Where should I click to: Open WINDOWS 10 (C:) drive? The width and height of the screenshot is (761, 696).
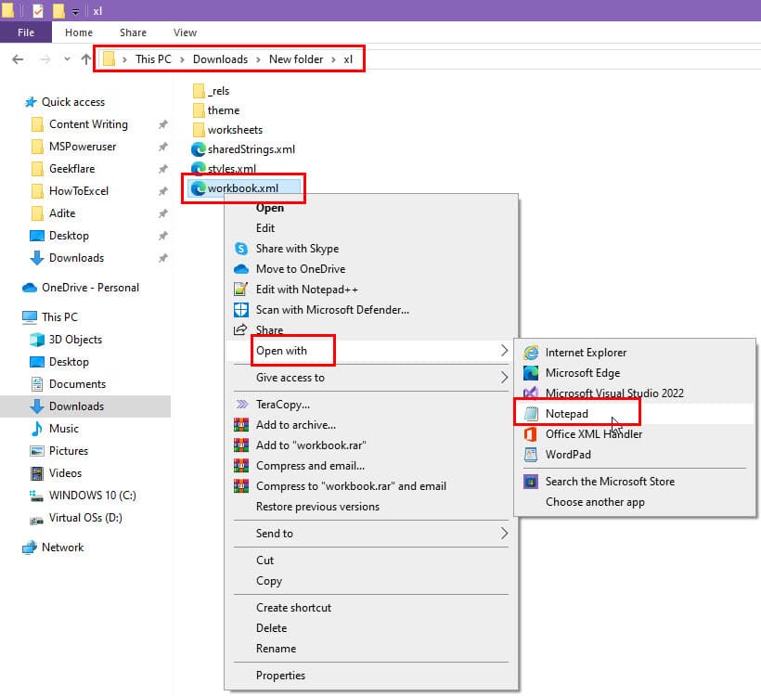tap(92, 496)
